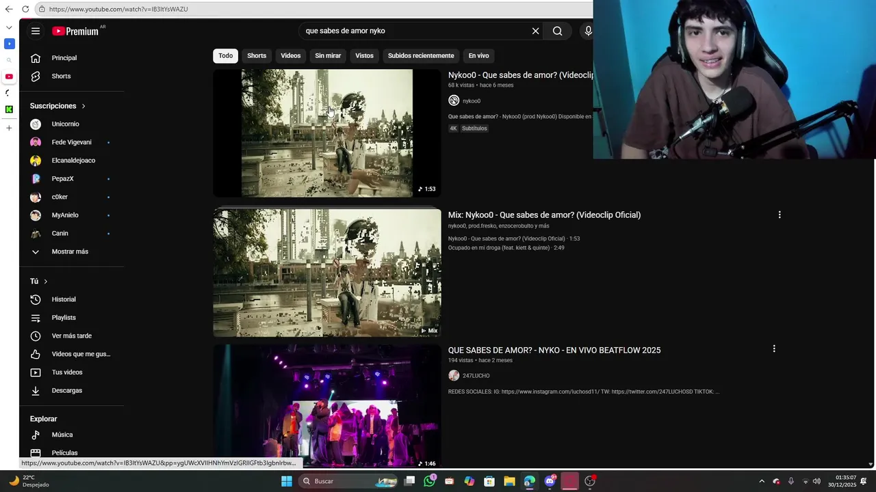
Task: Click the browser address bar URL
Action: (118, 9)
